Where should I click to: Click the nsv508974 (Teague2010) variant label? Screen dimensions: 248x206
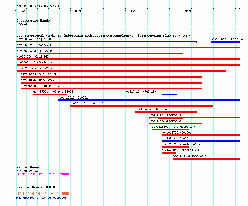pyautogui.click(x=35, y=39)
